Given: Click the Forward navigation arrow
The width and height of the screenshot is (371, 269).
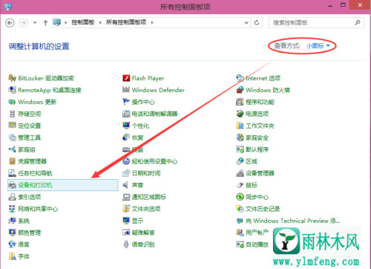Looking at the screenshot, I should pyautogui.click(x=24, y=23).
